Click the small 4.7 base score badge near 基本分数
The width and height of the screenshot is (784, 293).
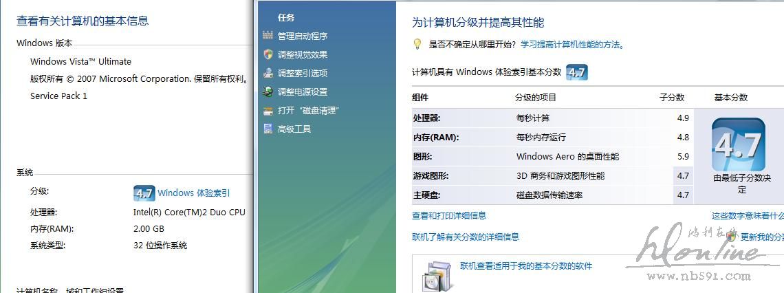tap(576, 72)
